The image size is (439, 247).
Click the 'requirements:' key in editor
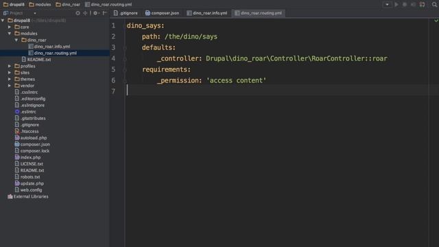click(x=166, y=69)
